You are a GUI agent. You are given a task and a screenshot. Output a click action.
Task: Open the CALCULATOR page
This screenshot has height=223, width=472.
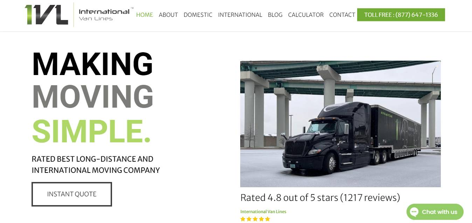(x=306, y=15)
